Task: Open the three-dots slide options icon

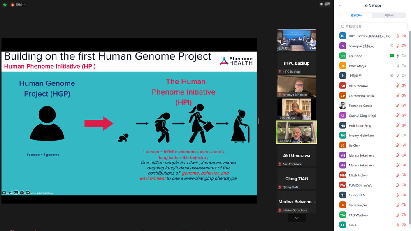Action: 22,192
